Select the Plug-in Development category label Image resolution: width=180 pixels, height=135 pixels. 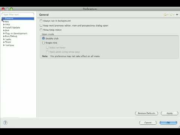pos(16,33)
